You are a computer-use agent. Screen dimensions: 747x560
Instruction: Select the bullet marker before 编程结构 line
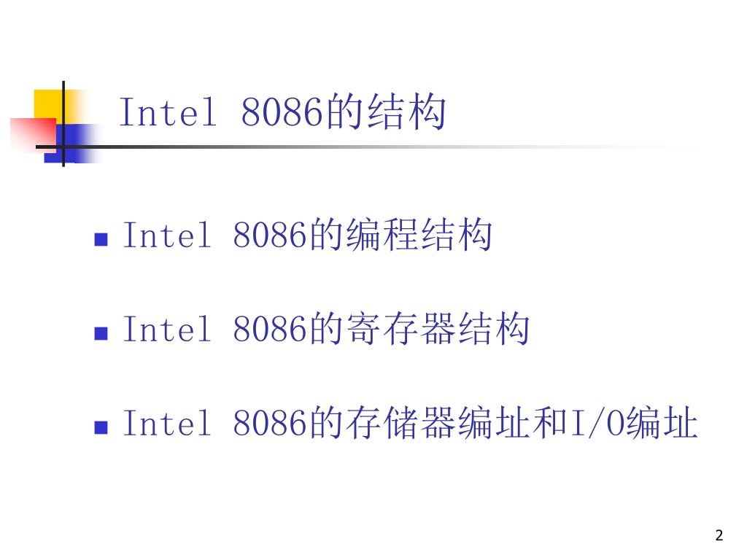coord(101,239)
